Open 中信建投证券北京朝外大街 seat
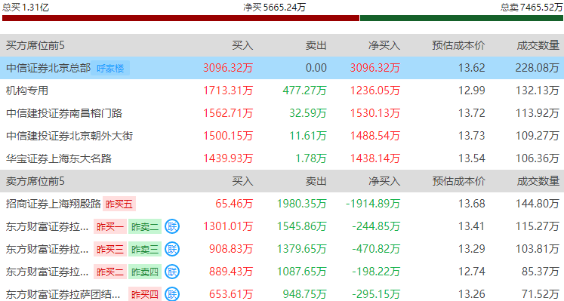This screenshot has height=301, width=564. pos(69,136)
